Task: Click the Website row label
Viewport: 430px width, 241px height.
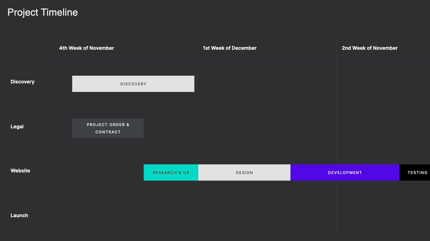Action: click(20, 171)
